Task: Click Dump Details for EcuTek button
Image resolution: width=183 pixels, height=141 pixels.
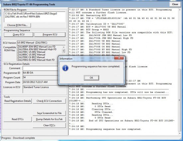Action: click(x=49, y=119)
